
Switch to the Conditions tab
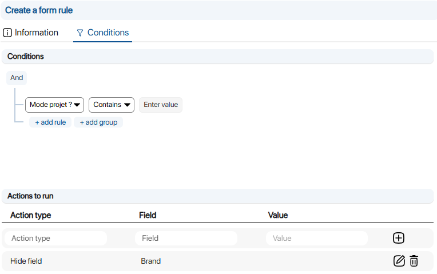[108, 33]
